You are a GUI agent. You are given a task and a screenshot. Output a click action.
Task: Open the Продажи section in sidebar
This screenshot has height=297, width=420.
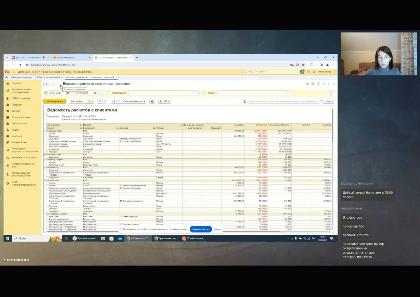point(17,105)
